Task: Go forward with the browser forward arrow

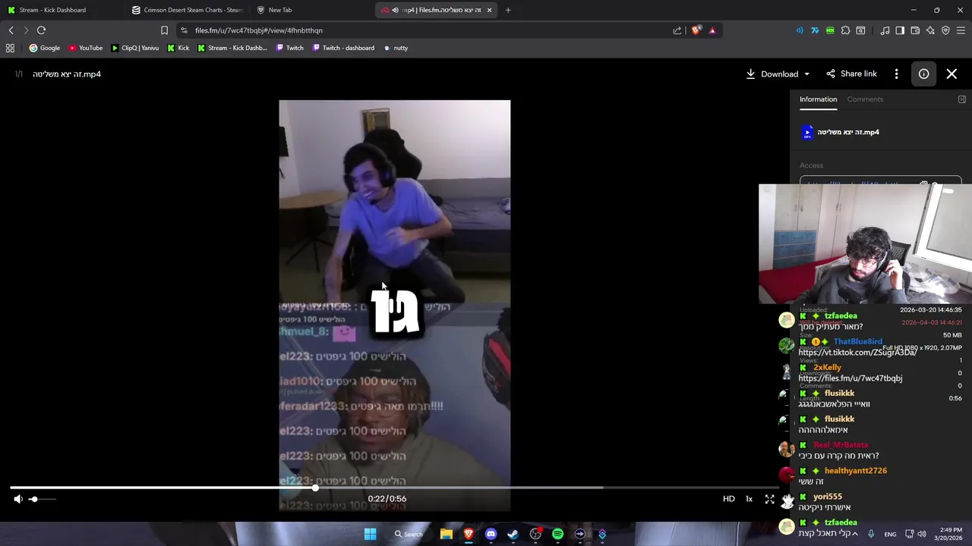Action: [26, 30]
